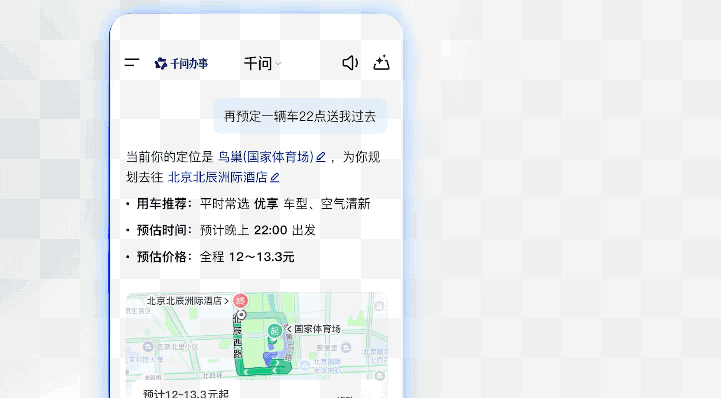Tap the compass dot below the destination pin
This screenshot has width=721, height=398.
click(242, 315)
